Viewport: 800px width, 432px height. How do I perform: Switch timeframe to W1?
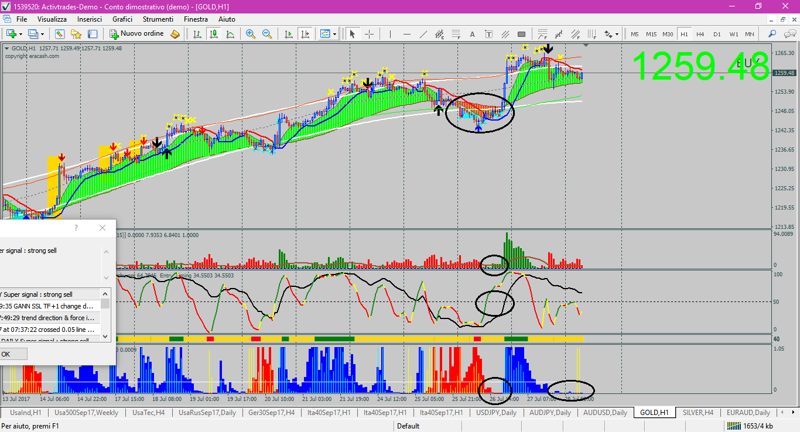(733, 34)
